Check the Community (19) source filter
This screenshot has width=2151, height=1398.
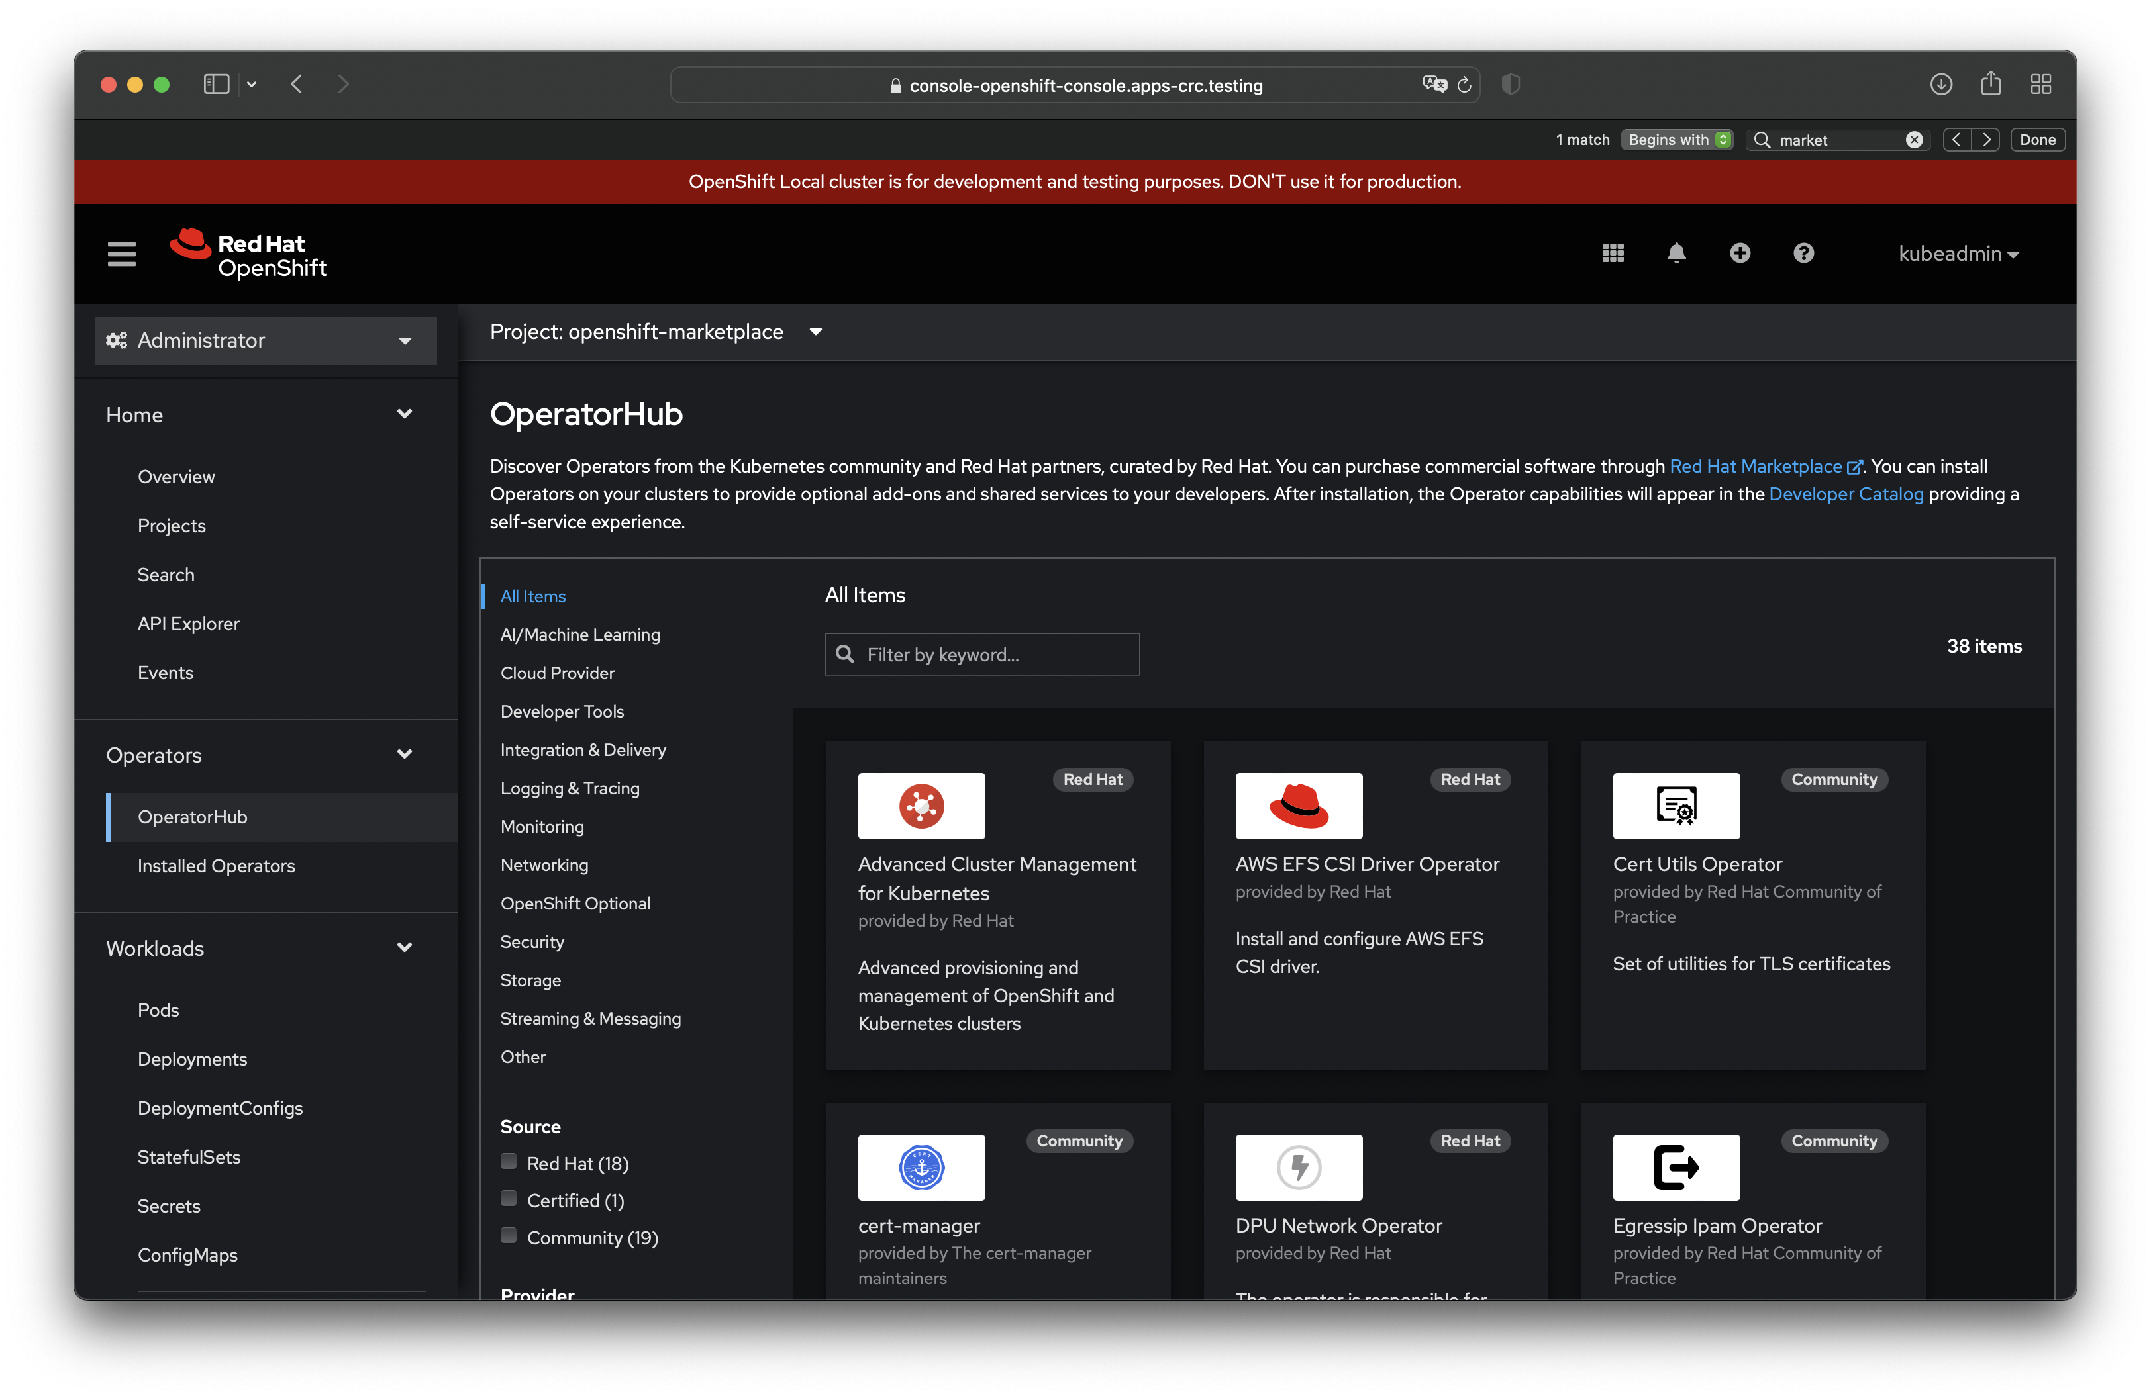[x=509, y=1235]
